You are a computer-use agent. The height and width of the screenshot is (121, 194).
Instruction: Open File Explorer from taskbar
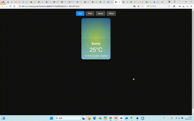tap(89, 118)
